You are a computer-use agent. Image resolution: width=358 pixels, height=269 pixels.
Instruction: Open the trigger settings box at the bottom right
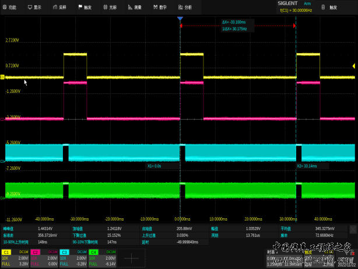[x=319, y=258]
